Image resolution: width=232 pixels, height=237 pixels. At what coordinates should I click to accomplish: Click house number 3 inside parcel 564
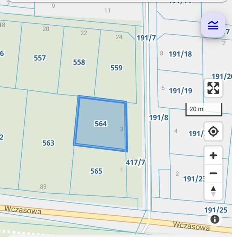click(x=122, y=129)
